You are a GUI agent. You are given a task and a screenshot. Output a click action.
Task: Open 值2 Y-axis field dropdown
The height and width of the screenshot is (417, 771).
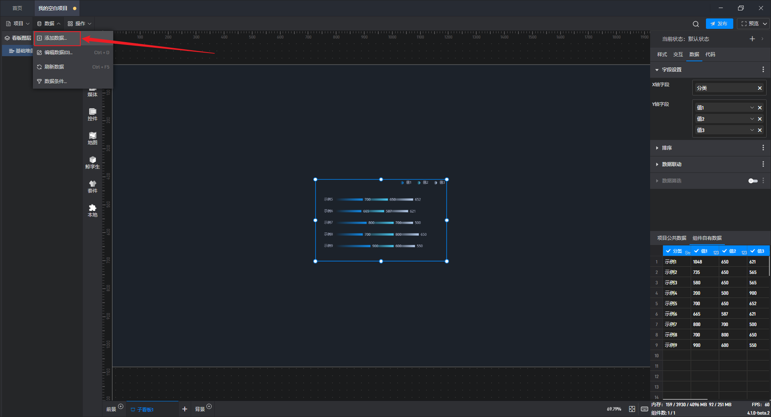752,119
